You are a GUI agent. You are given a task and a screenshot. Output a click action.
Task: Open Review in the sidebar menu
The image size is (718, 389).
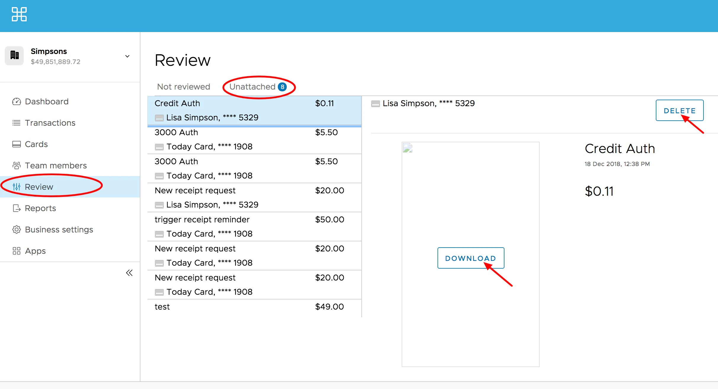tap(39, 187)
